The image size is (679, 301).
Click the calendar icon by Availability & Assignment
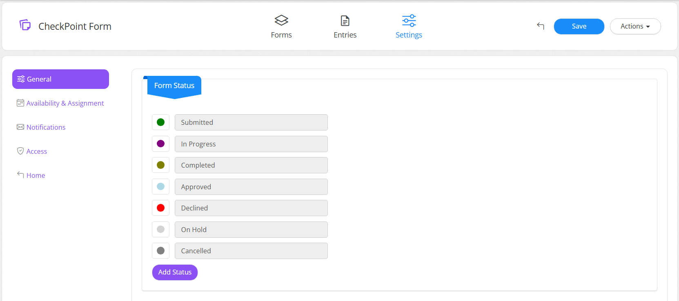(20, 103)
